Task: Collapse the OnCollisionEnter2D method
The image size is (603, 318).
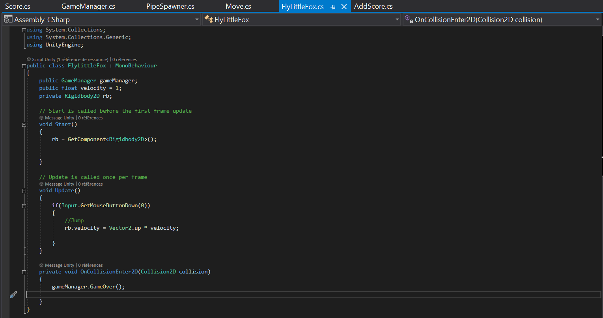Action: tap(24, 272)
